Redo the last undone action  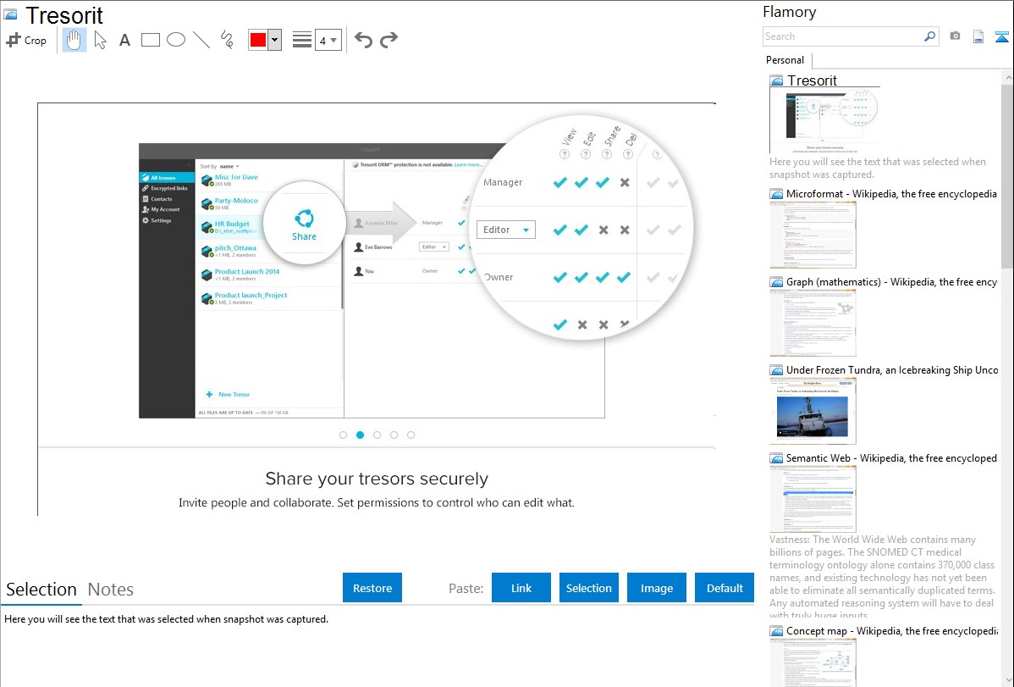click(389, 40)
